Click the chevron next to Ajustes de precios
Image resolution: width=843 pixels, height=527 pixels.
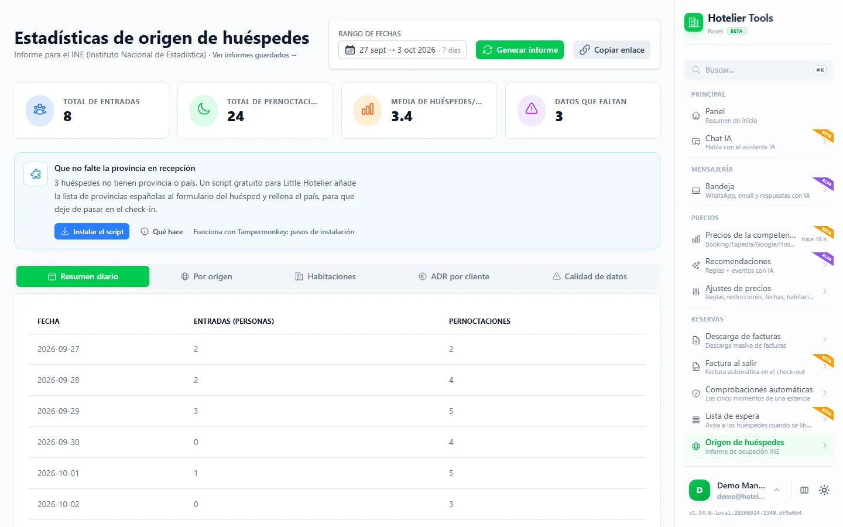tap(824, 291)
